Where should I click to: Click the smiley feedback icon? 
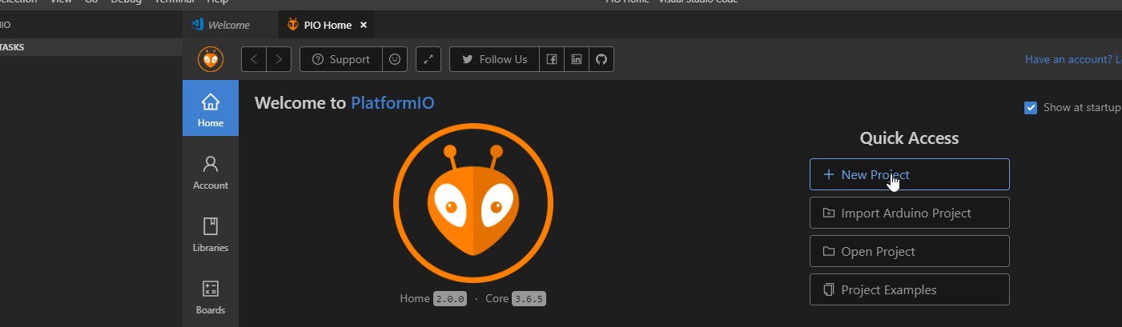(394, 59)
